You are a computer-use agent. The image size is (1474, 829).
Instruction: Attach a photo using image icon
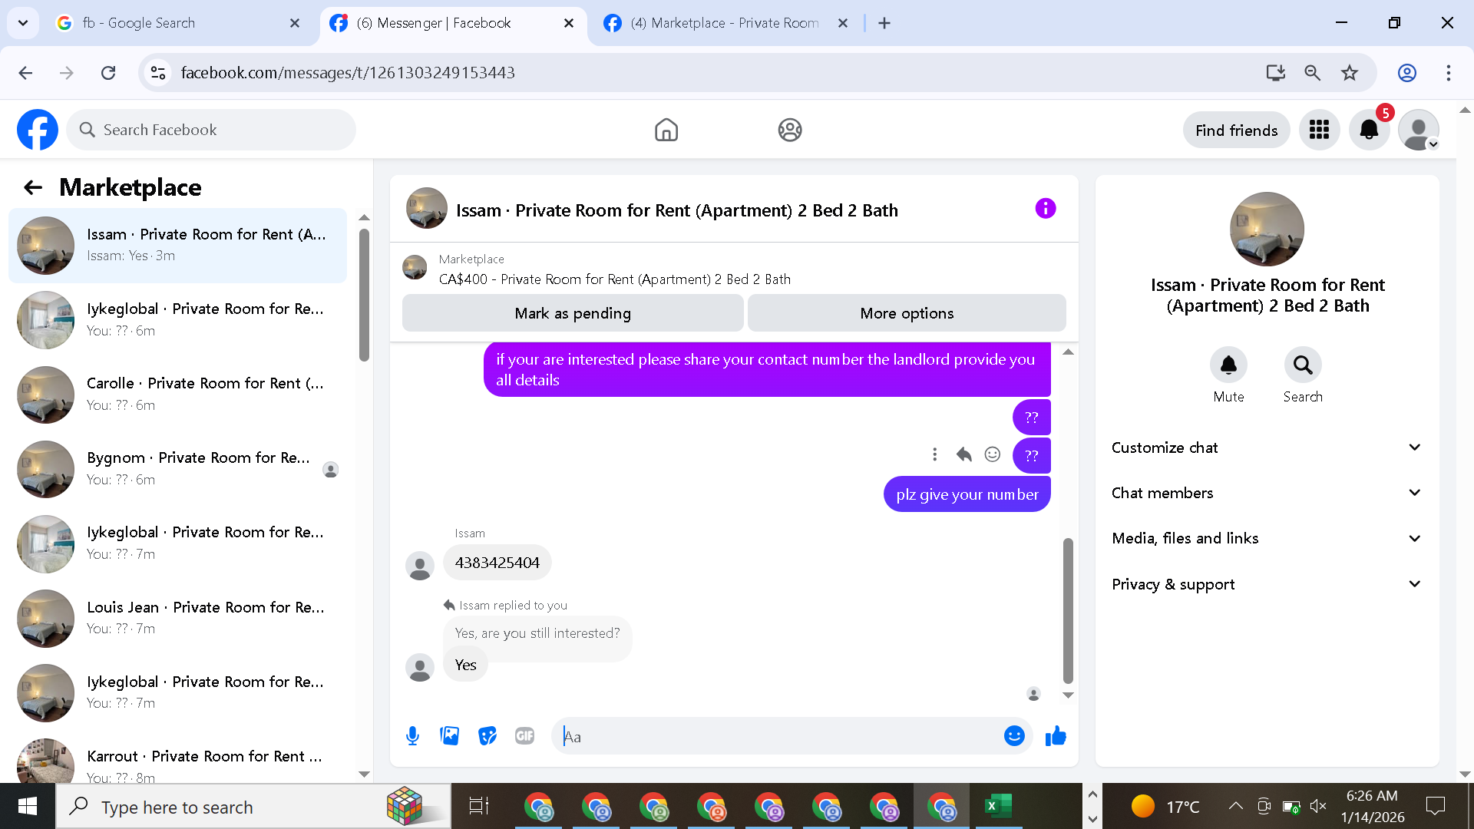pyautogui.click(x=450, y=736)
